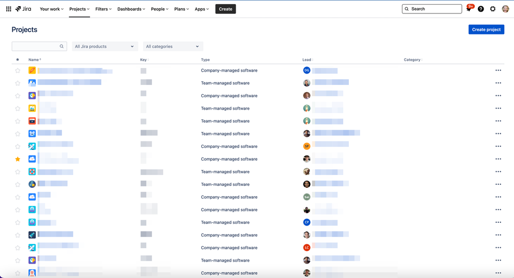Open the app switcher grid icon

tap(9, 9)
